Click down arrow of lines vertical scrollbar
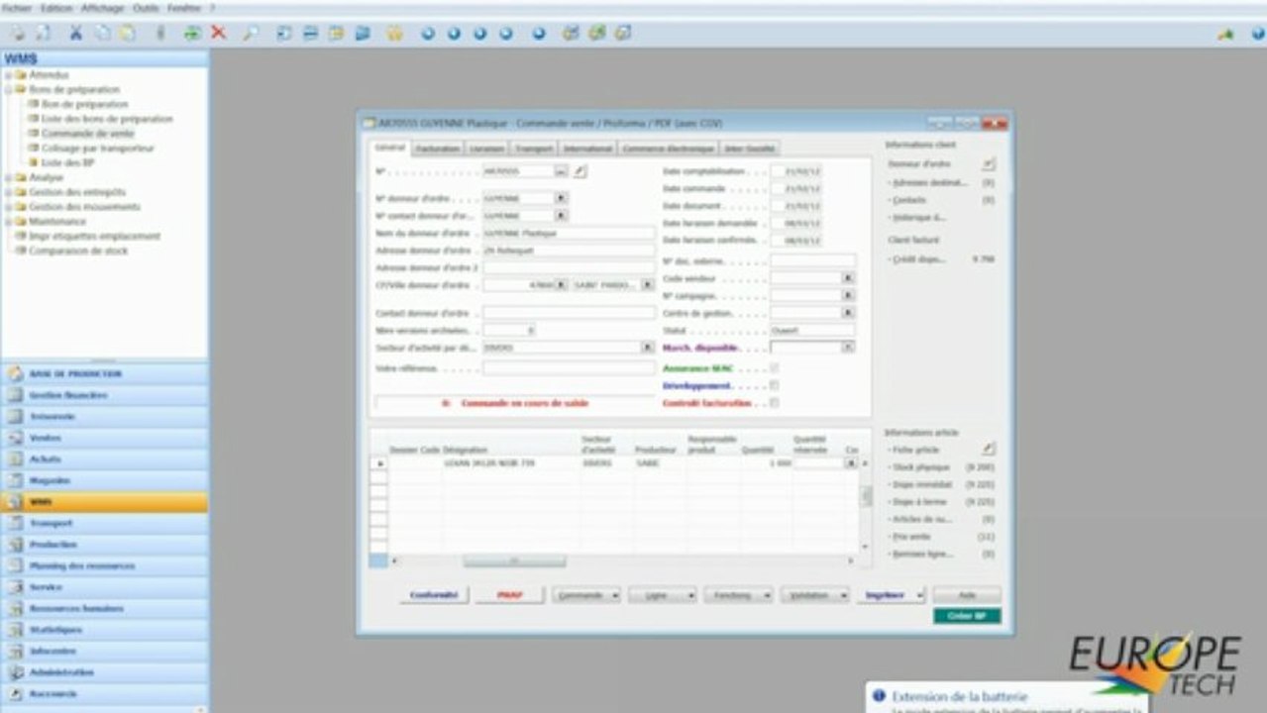 (867, 547)
